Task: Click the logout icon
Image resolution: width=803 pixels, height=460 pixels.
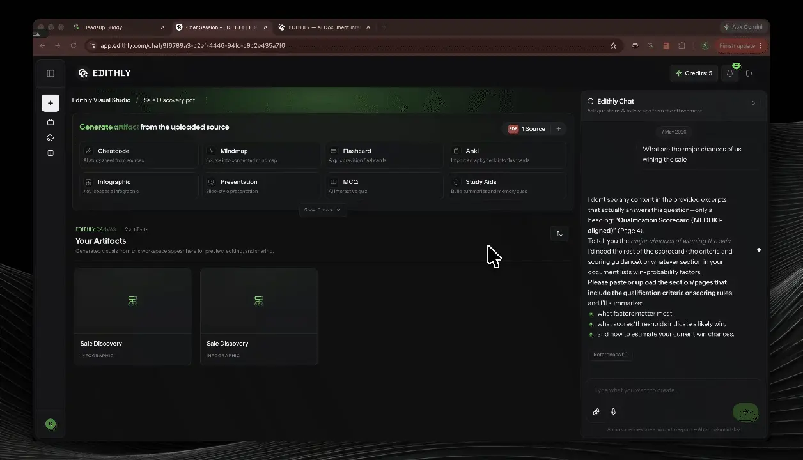Action: (x=749, y=73)
